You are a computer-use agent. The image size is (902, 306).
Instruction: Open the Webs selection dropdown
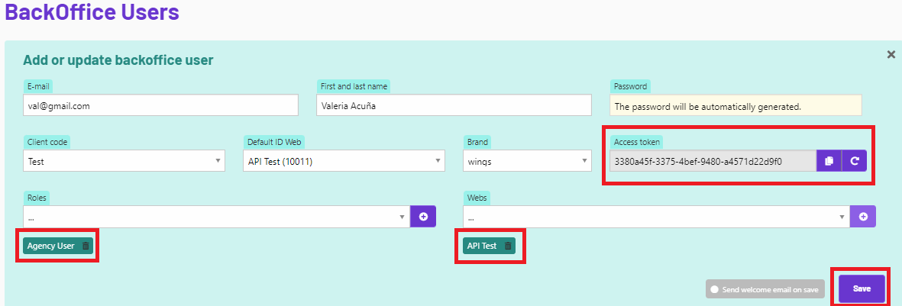(656, 216)
